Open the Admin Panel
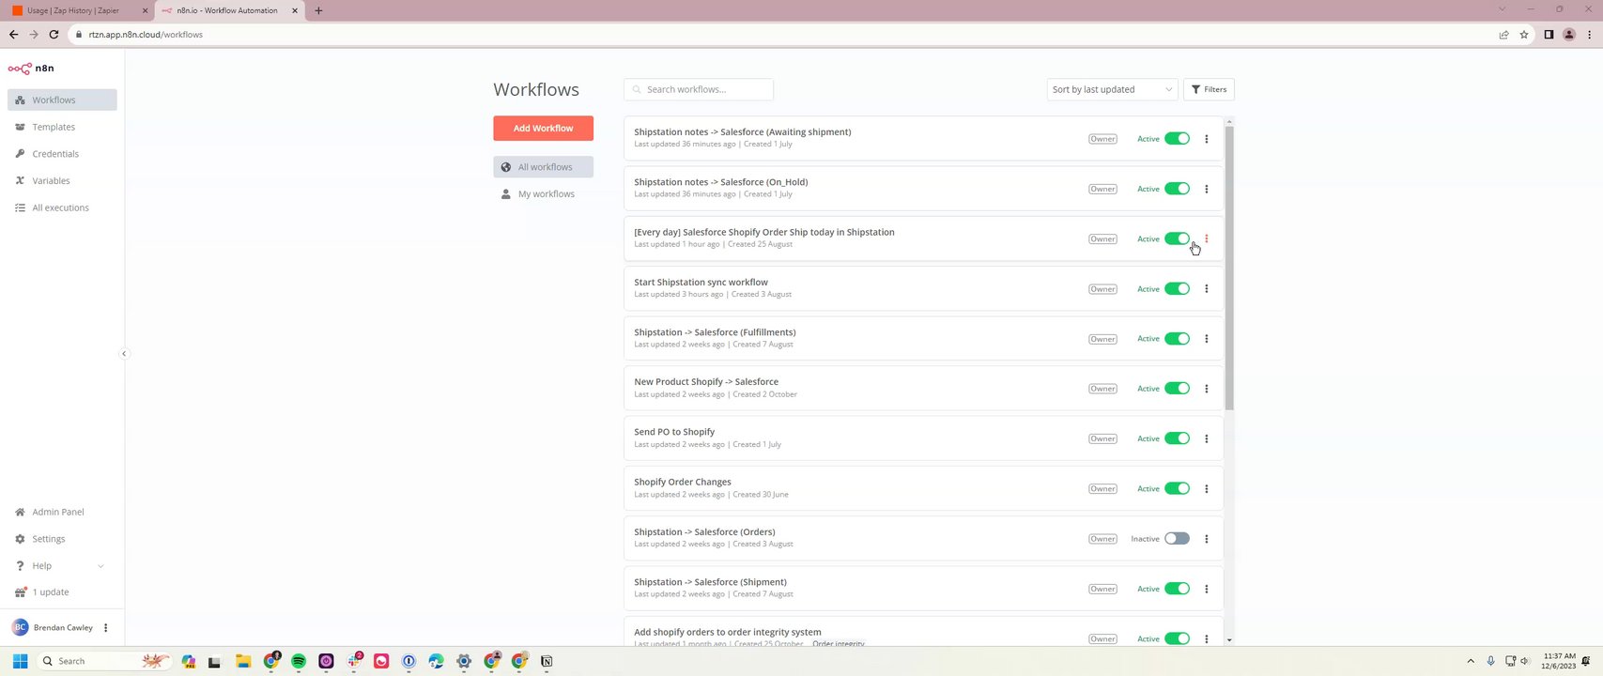The height and width of the screenshot is (676, 1603). [x=62, y=512]
